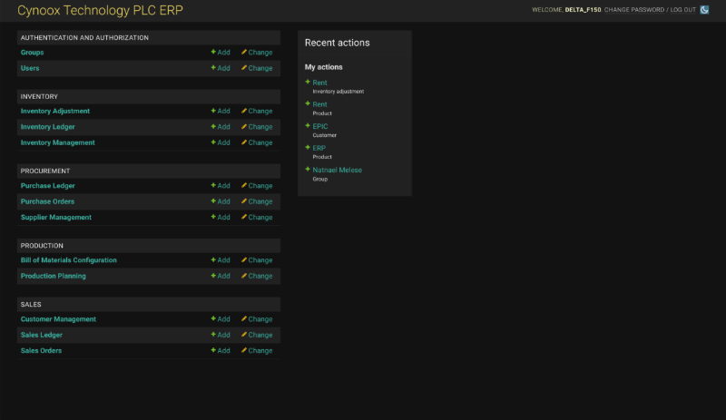Open Sales Orders list
This screenshot has height=420, width=726.
(41, 350)
